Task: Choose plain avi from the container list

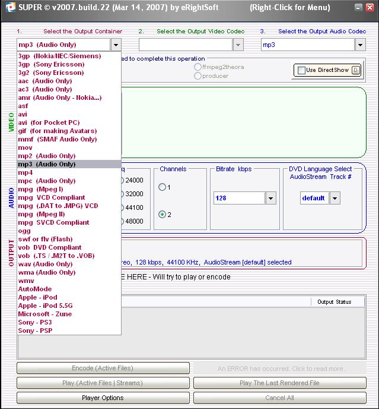Action: pyautogui.click(x=69, y=114)
